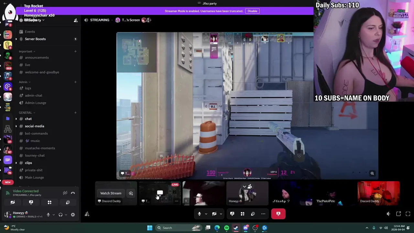Open ellipsis menu on the LIVE stream tile
This screenshot has height=233, width=414.
click(x=177, y=201)
